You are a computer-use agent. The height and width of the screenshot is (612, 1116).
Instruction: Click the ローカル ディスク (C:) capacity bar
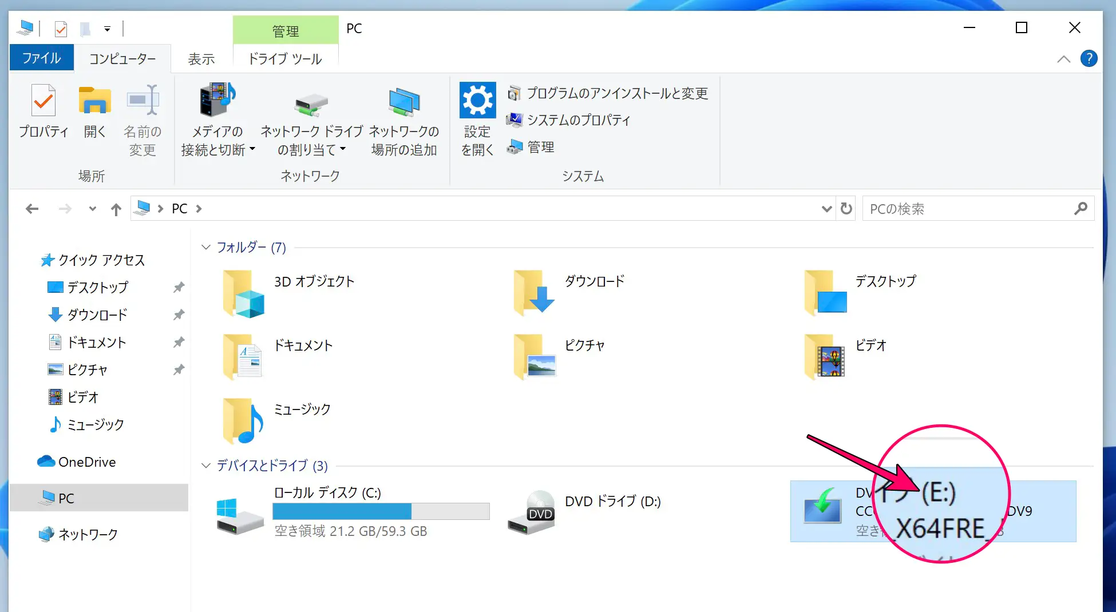coord(381,511)
